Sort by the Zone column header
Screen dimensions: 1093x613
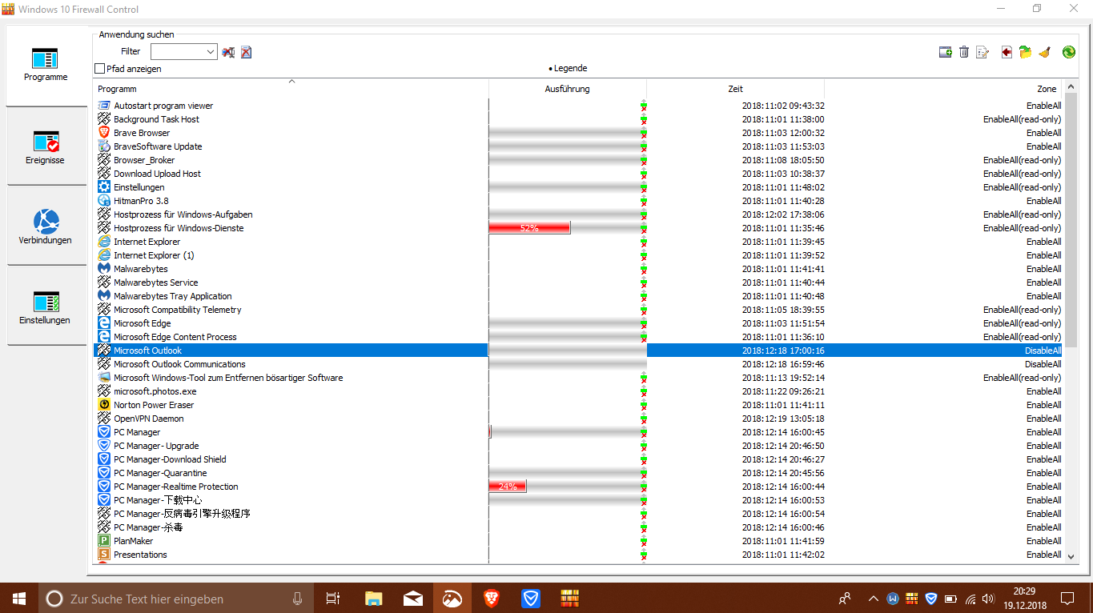945,89
